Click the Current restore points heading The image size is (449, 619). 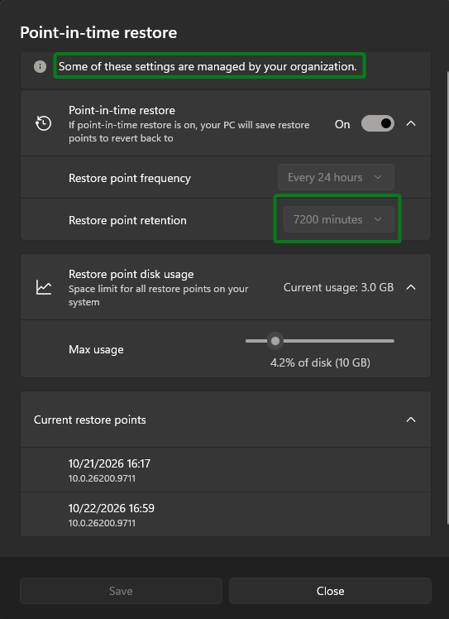click(x=90, y=420)
